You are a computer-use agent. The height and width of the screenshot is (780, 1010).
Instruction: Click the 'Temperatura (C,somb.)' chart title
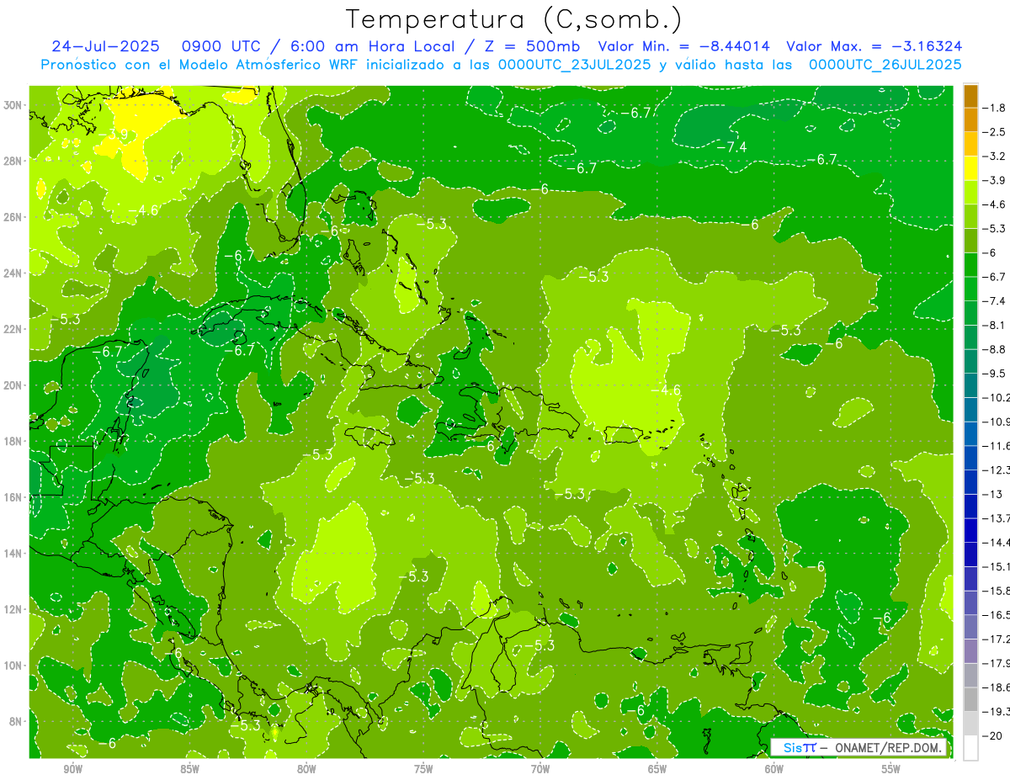pos(514,19)
